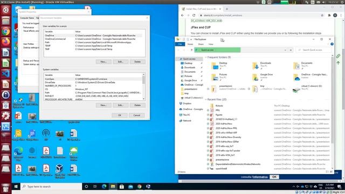The image size is (345, 194).
Task: Open a new Chrome tab
Action: tap(227, 9)
